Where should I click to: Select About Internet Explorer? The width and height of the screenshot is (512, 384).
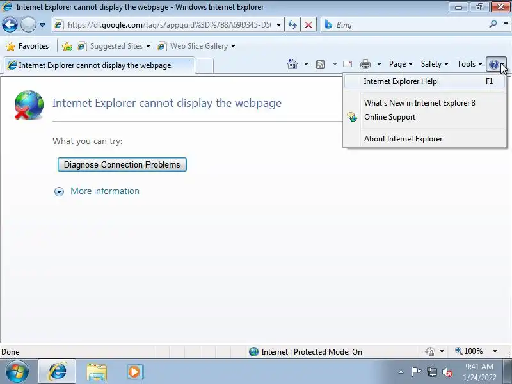(x=425, y=139)
